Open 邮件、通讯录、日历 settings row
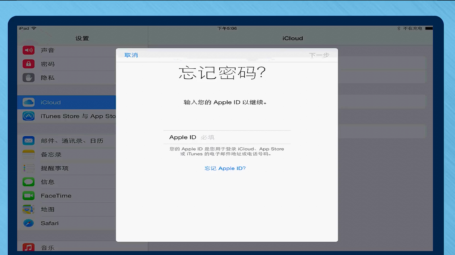This screenshot has height=255, width=455. (67, 141)
